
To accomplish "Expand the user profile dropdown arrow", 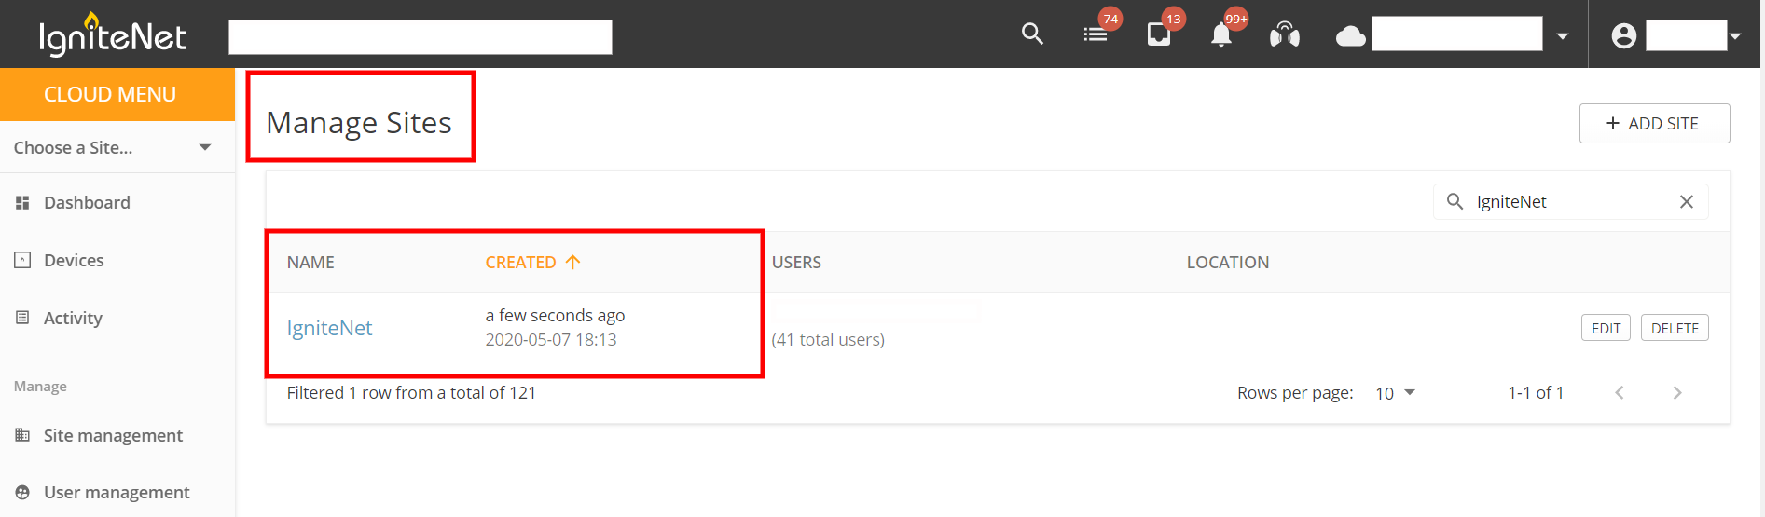I will coord(1735,36).
